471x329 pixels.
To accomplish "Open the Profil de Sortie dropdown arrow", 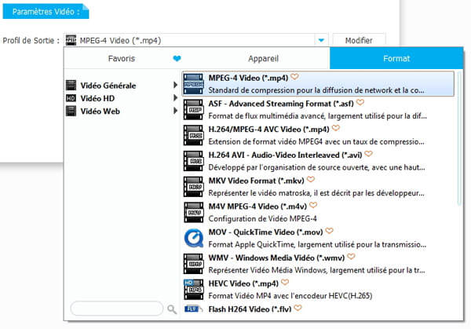I will click(321, 40).
